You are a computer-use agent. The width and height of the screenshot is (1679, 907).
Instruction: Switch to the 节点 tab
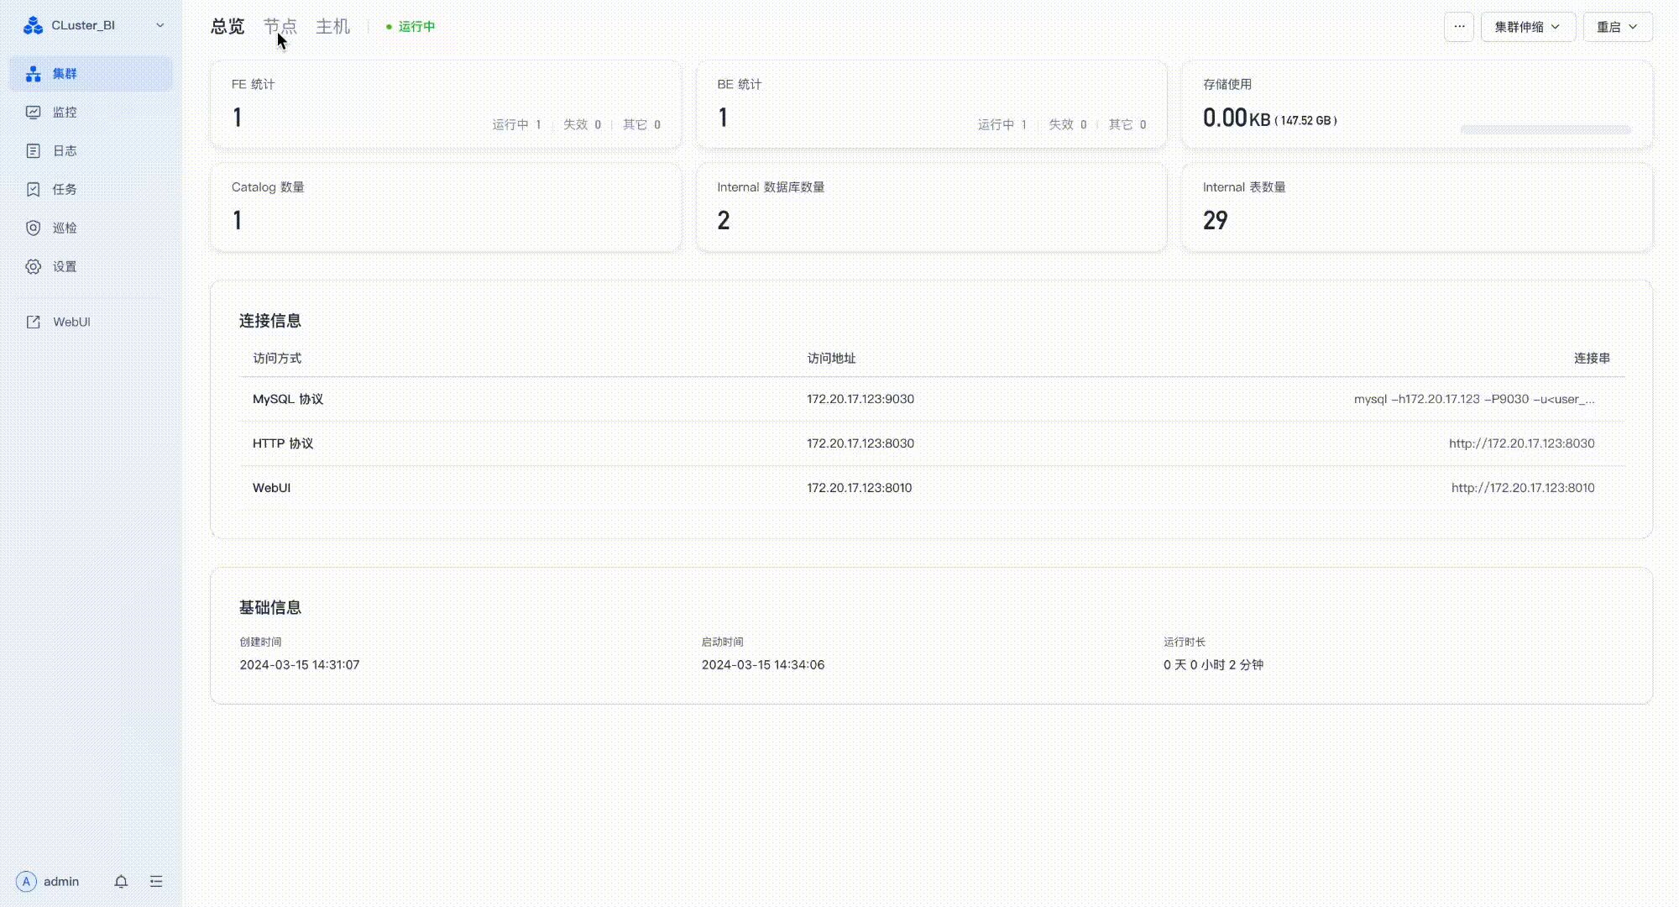[x=280, y=27]
